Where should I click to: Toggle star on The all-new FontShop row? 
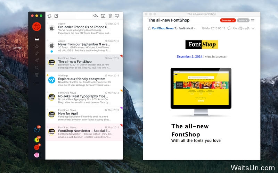48,58
